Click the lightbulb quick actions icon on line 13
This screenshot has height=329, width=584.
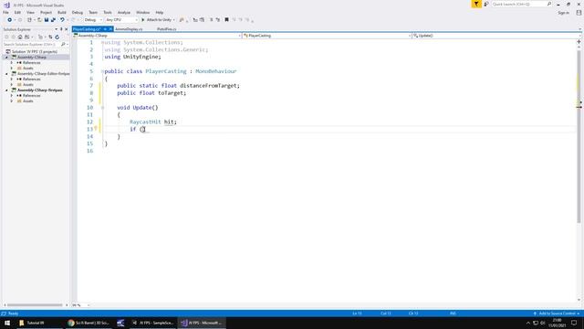click(x=96, y=128)
